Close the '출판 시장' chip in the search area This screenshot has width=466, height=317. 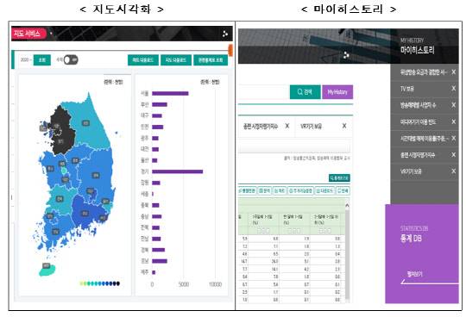pyautogui.click(x=287, y=126)
